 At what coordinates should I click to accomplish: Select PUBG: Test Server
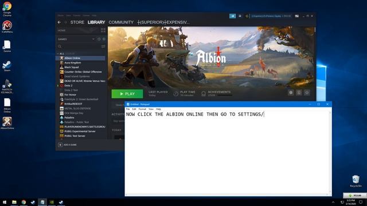click(x=80, y=136)
